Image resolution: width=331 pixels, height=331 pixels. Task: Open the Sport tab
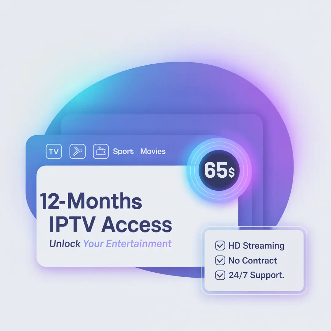point(123,151)
